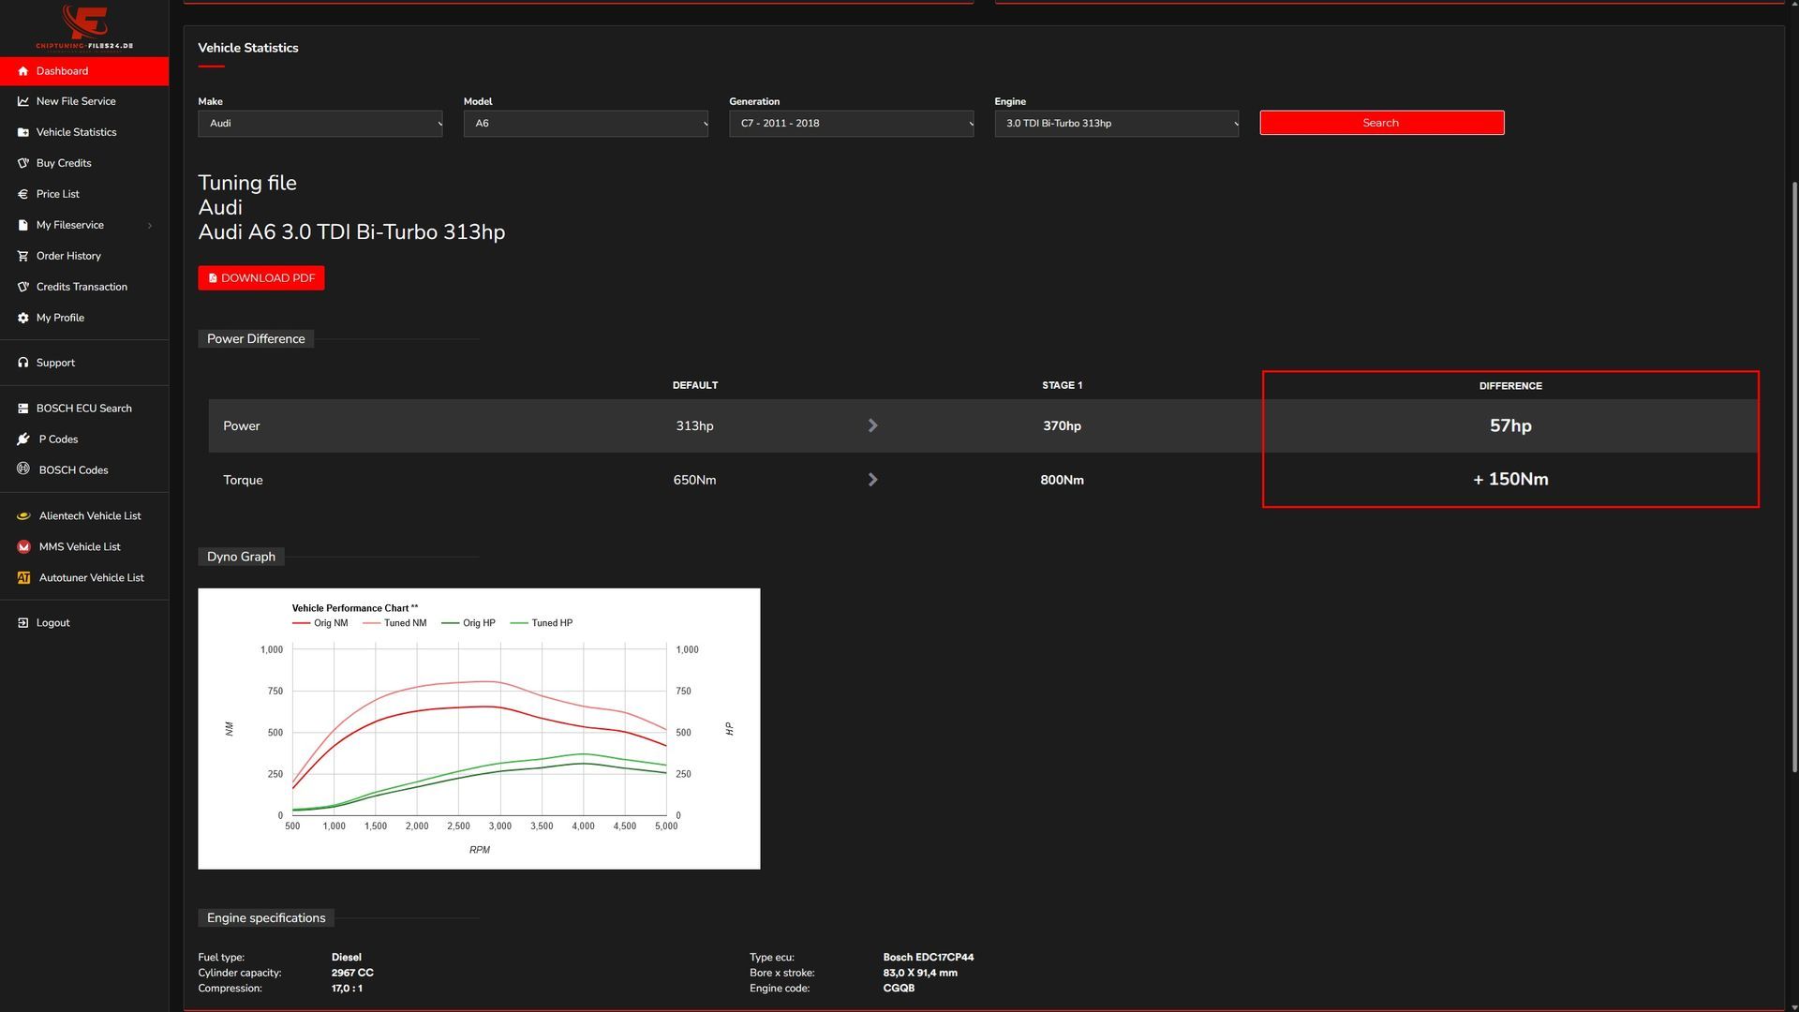Click the New File Service chart icon
The image size is (1799, 1012).
(23, 101)
